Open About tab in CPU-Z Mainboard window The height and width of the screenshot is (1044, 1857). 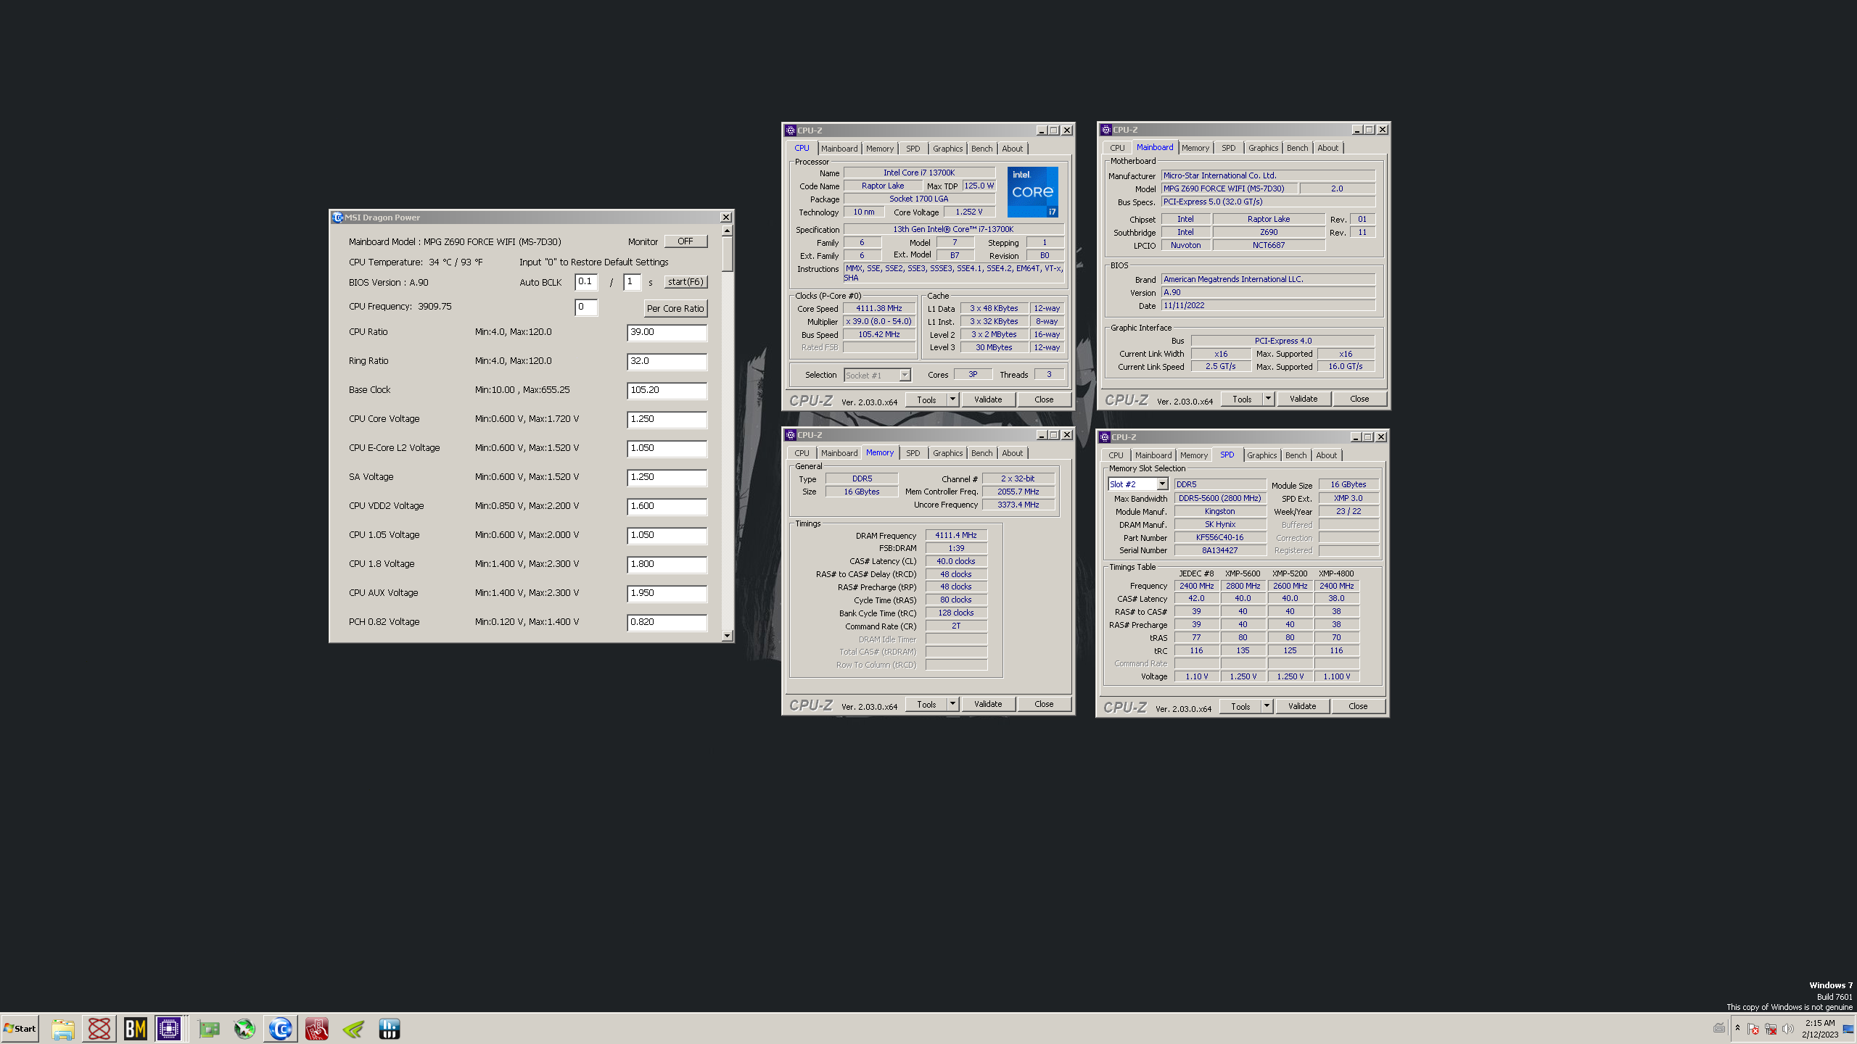coord(1327,148)
